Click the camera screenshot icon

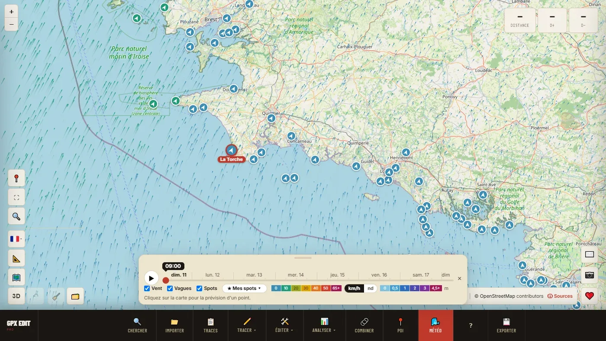pyautogui.click(x=589, y=275)
